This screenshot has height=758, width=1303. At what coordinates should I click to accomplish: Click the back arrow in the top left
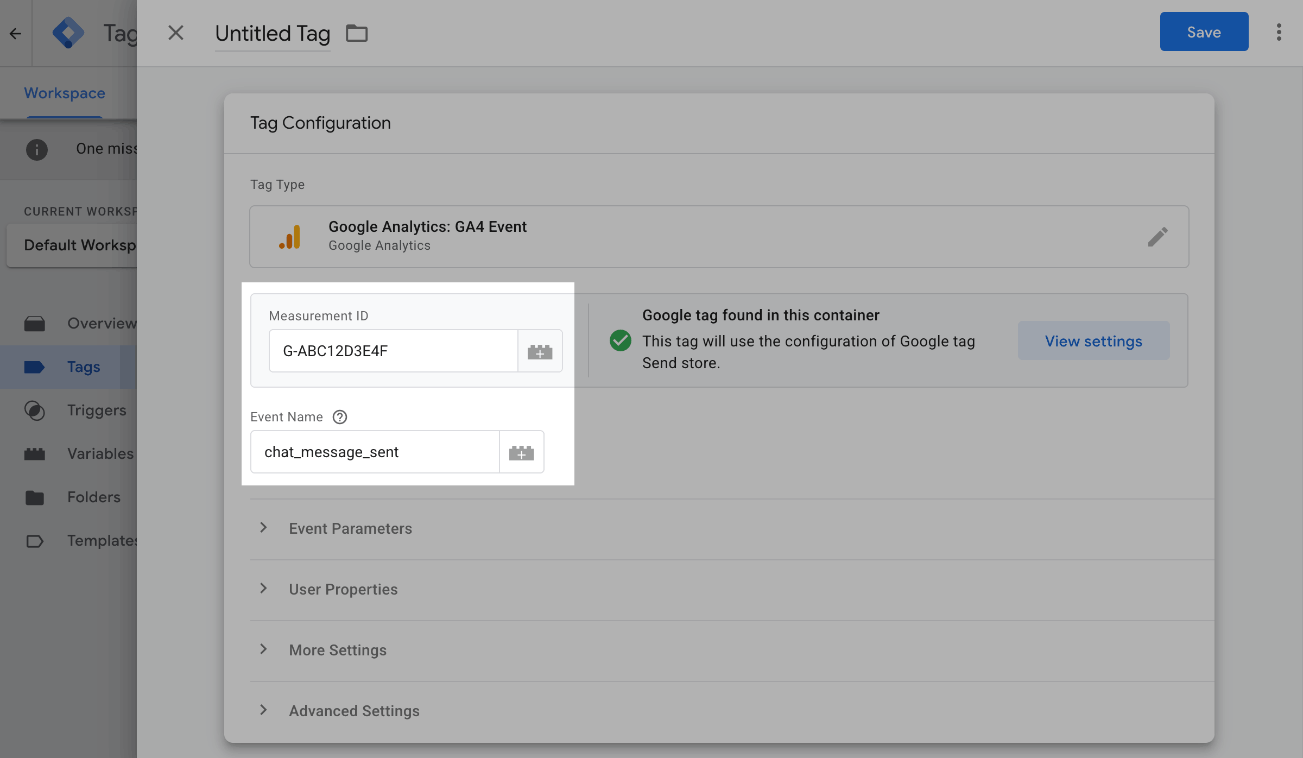point(15,34)
